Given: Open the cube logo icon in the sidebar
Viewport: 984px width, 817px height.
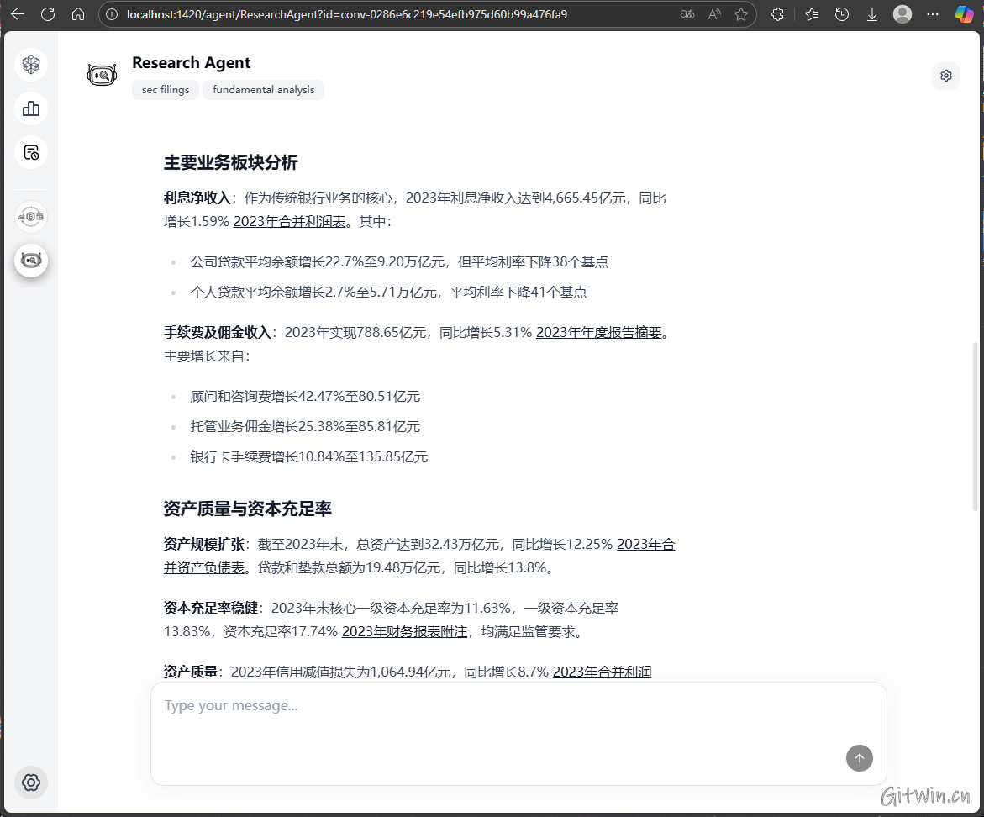Looking at the screenshot, I should coord(31,65).
